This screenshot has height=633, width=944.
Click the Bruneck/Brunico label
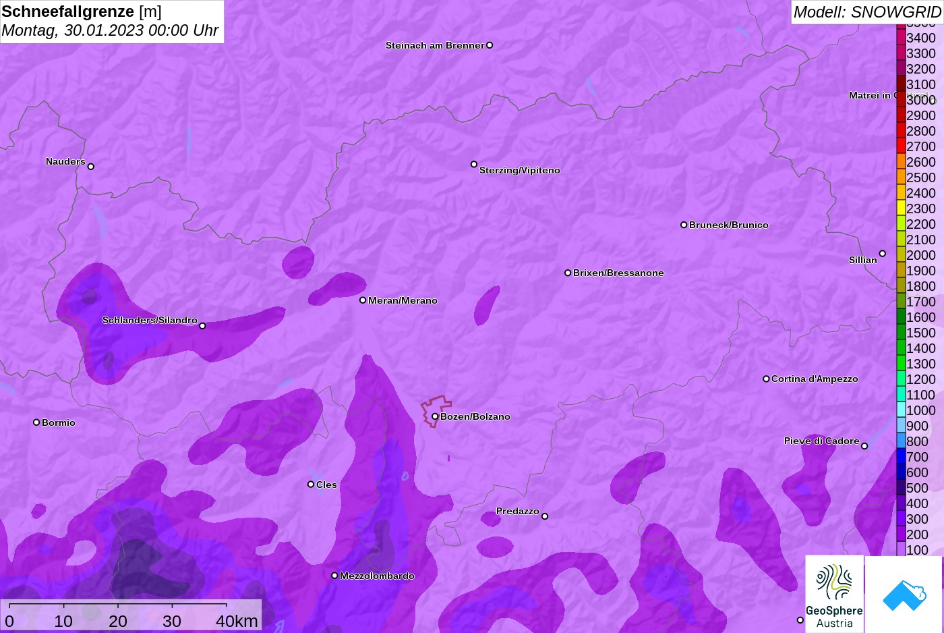(729, 225)
